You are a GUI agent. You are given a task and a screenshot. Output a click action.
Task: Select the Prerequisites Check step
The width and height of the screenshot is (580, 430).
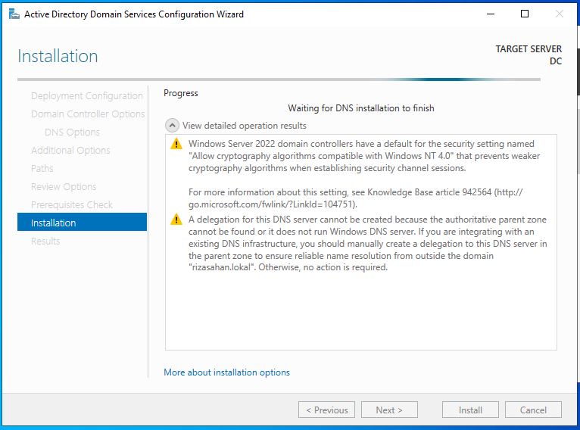[72, 205]
